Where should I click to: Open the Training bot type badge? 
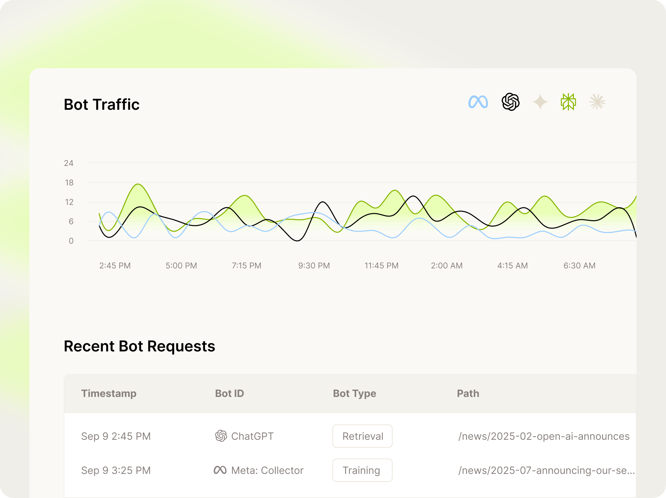pos(362,470)
